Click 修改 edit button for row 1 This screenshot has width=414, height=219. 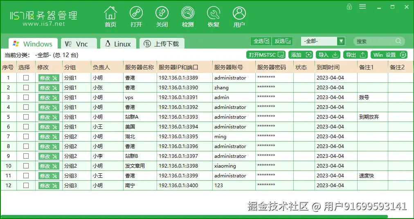click(x=49, y=78)
